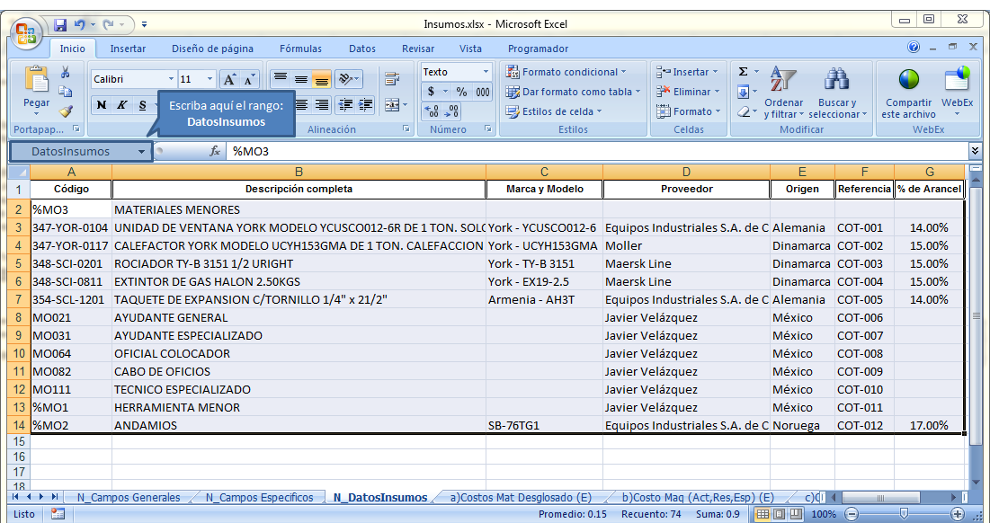Image resolution: width=990 pixels, height=523 pixels.
Task: Open Ordenar y filtrar menu
Action: [x=783, y=92]
